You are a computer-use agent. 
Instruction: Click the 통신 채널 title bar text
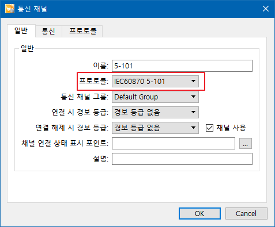tap(32, 9)
